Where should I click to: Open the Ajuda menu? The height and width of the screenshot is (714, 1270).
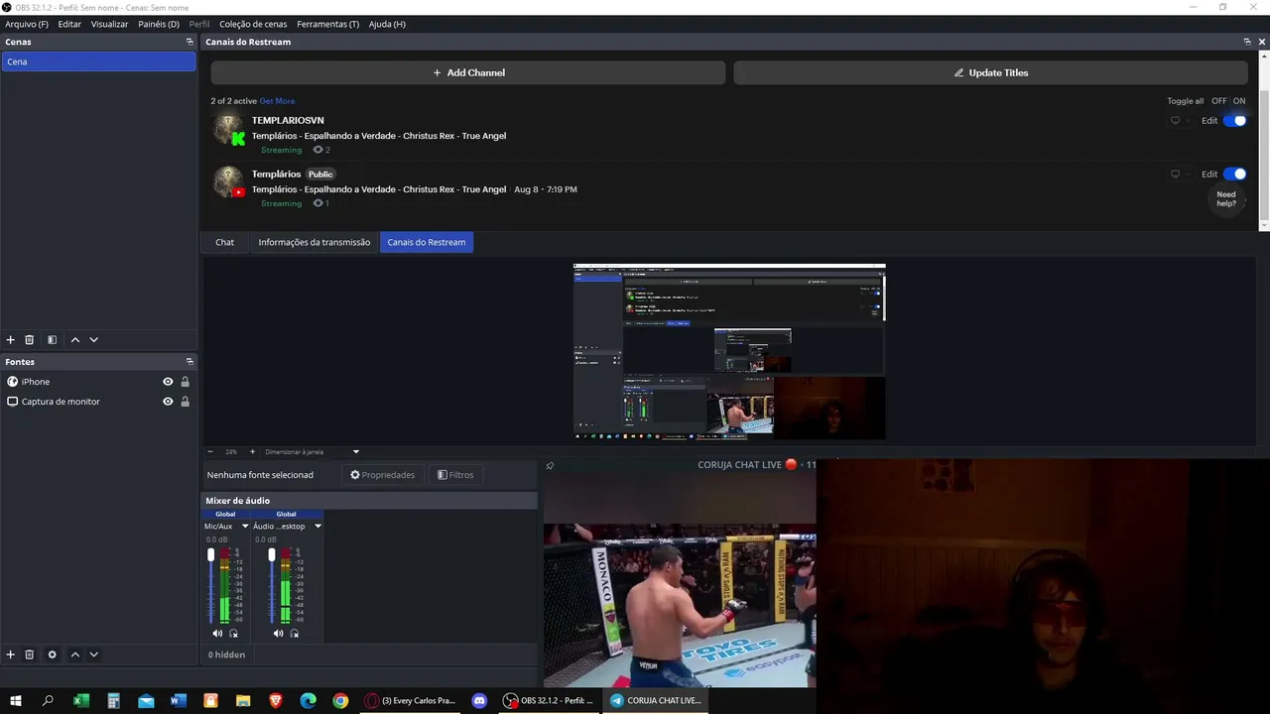click(x=387, y=24)
